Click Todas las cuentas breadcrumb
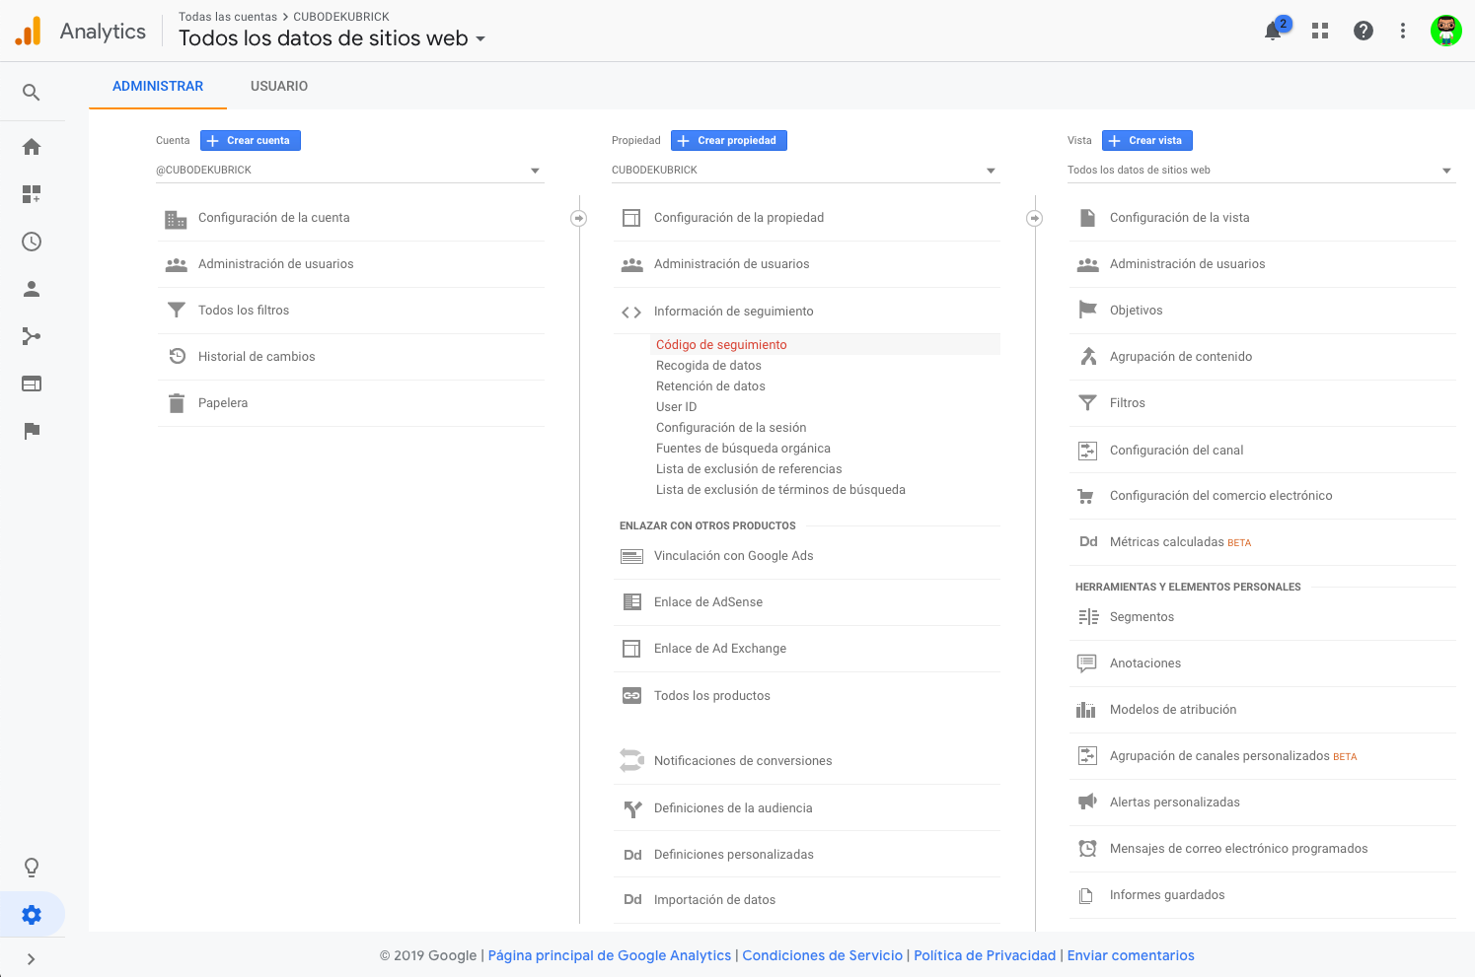 (228, 17)
